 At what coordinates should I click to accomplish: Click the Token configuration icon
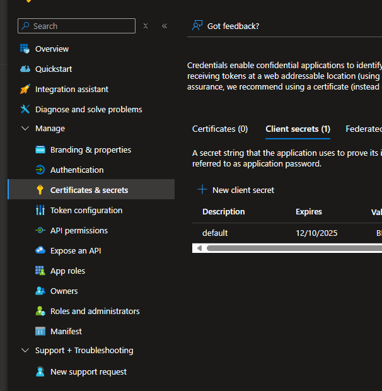click(x=40, y=210)
